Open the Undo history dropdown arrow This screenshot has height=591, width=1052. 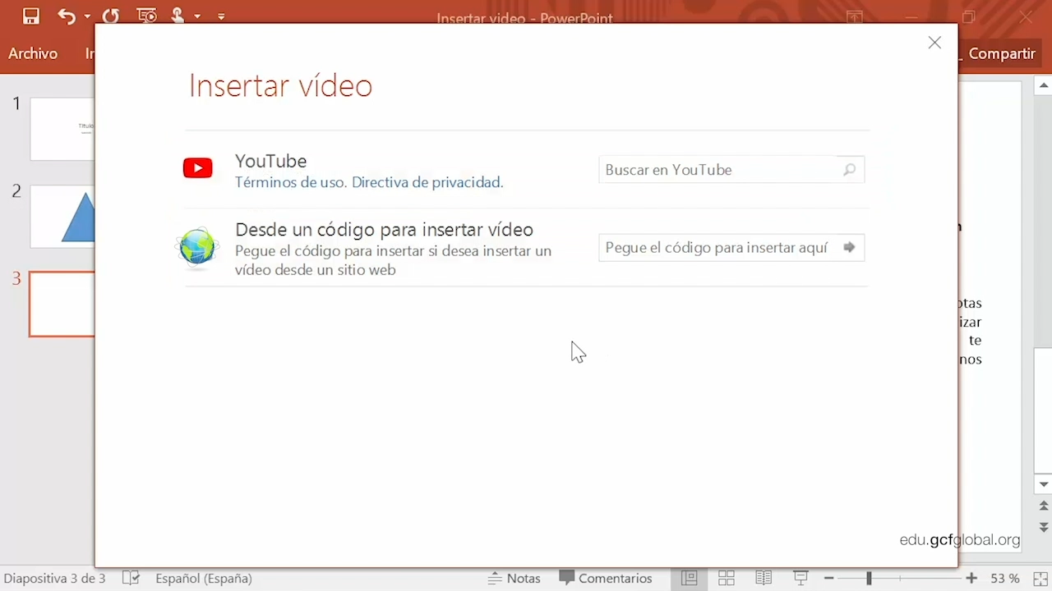[87, 16]
